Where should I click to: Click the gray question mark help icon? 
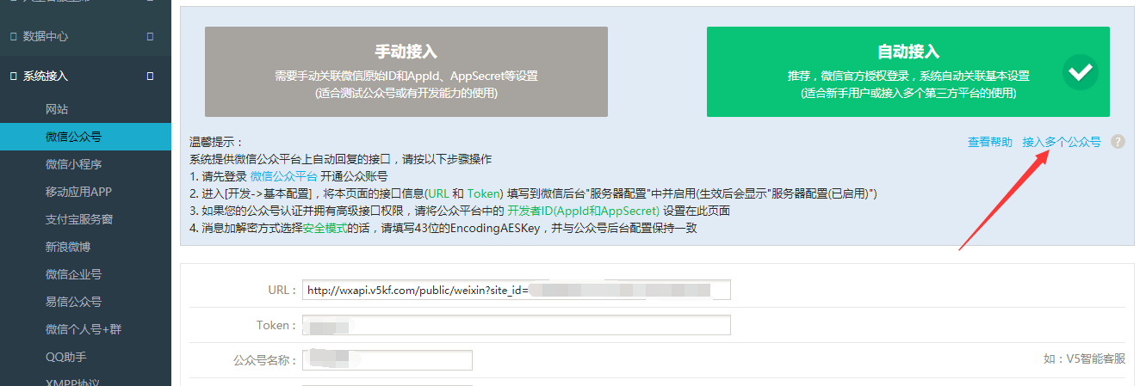(x=1118, y=142)
